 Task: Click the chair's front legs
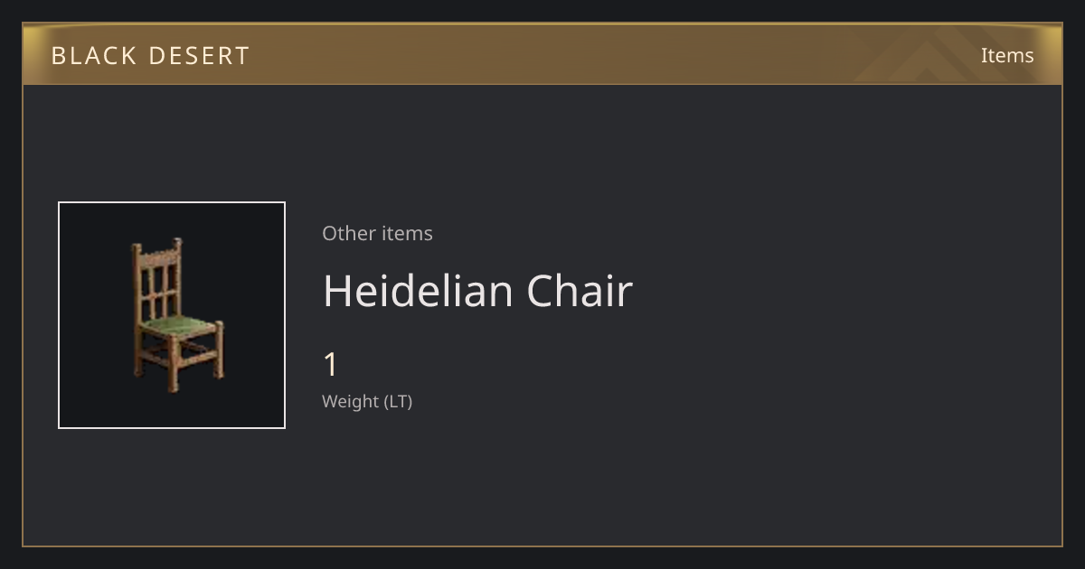194,361
